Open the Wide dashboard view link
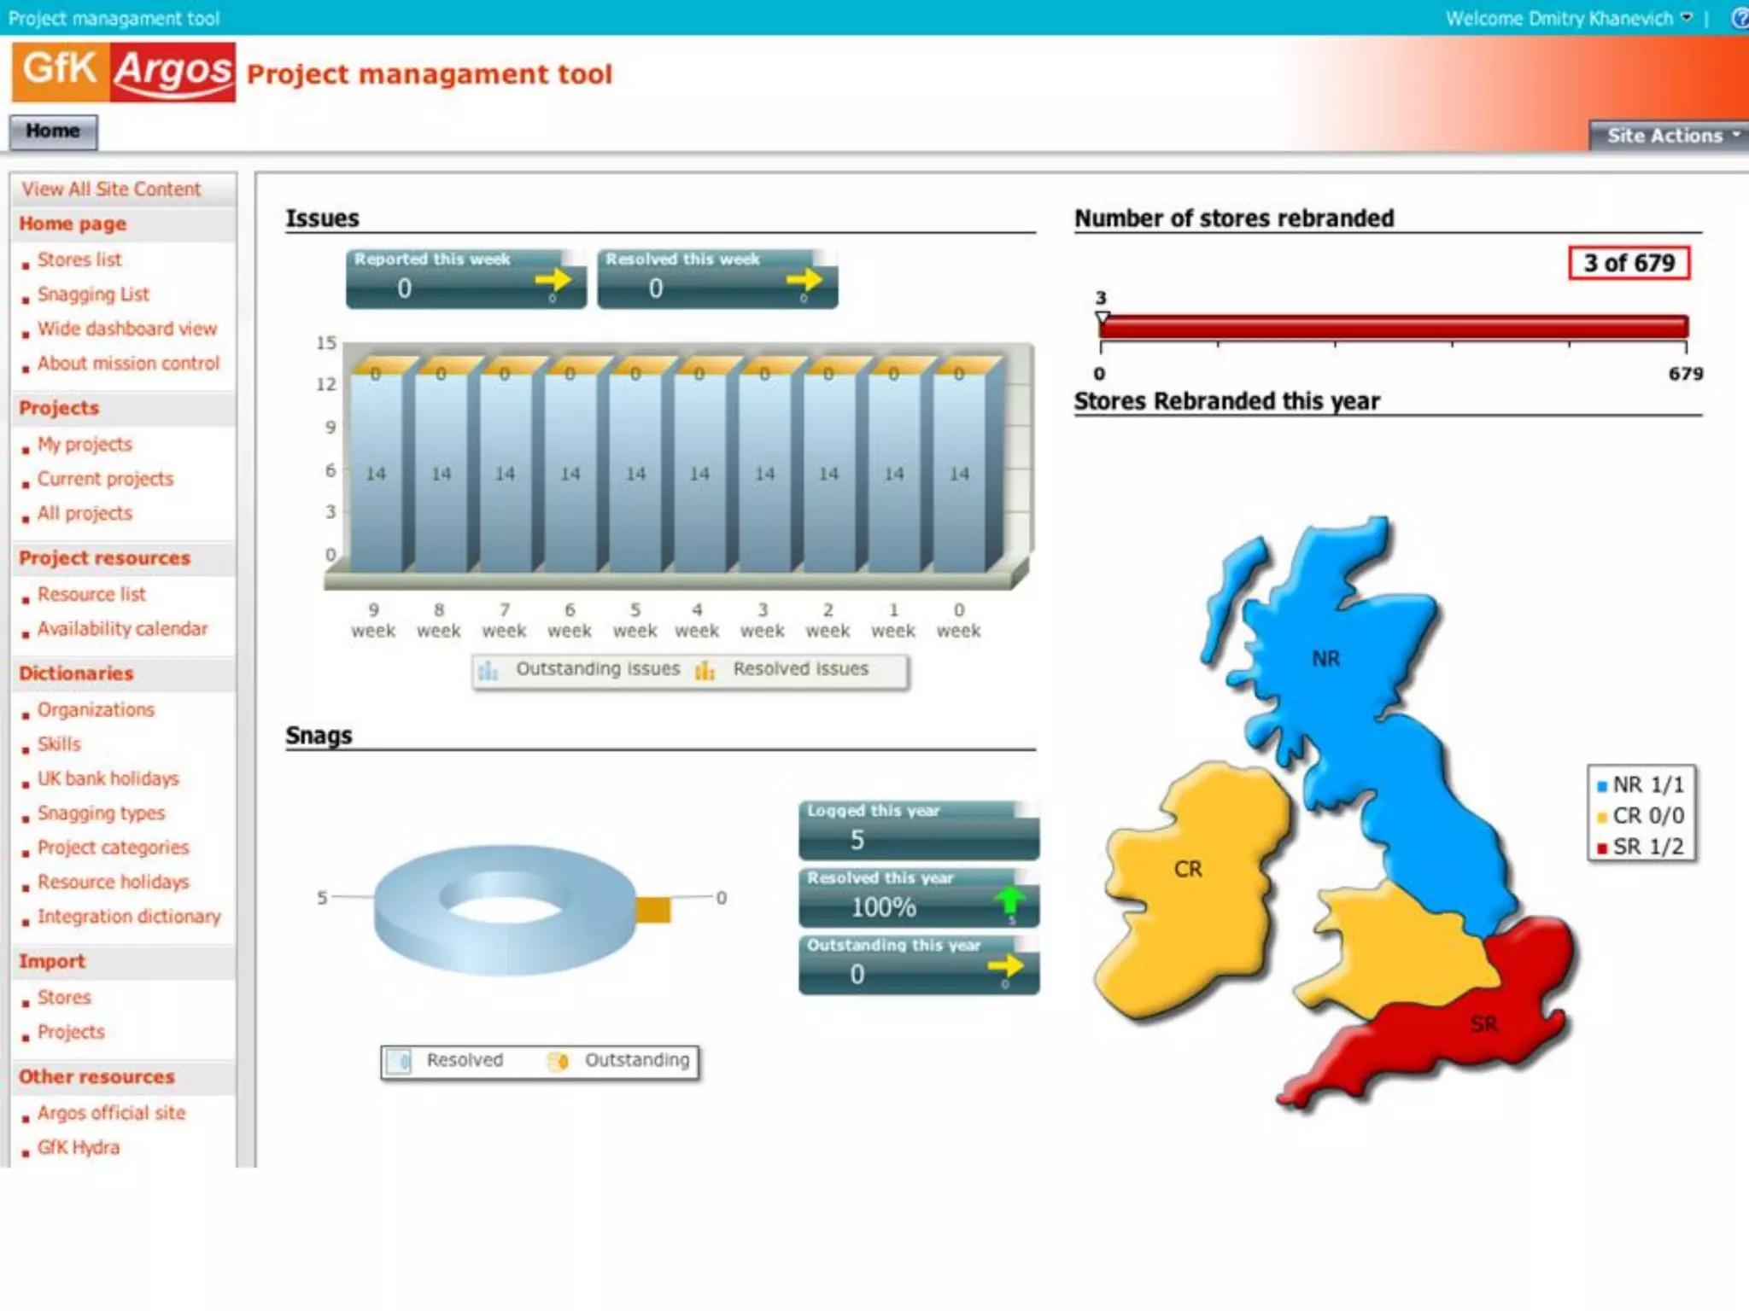Viewport: 1749px width, 1311px height. pos(126,329)
